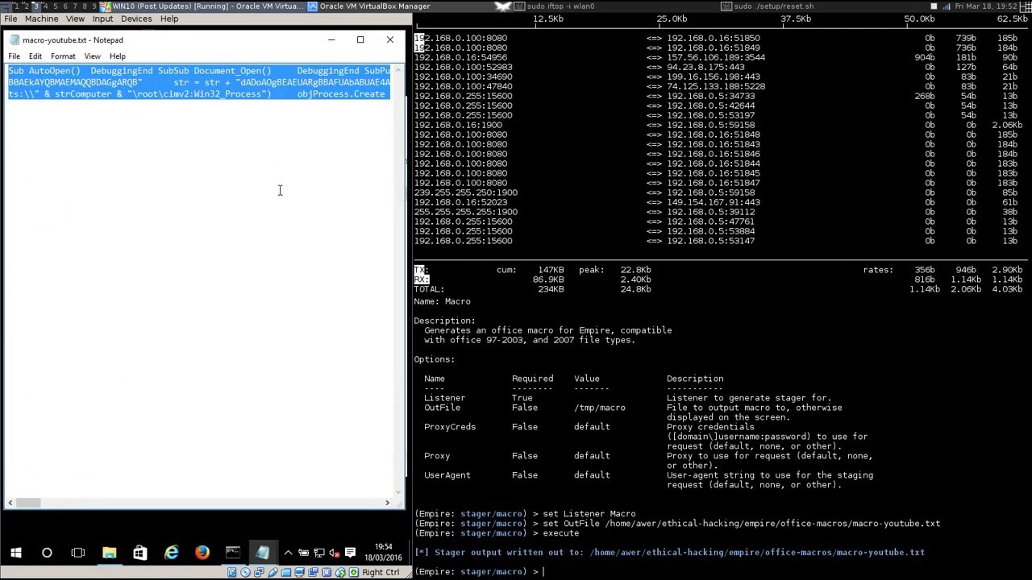Click the 'Name: Macro' line in terminal

coord(442,301)
